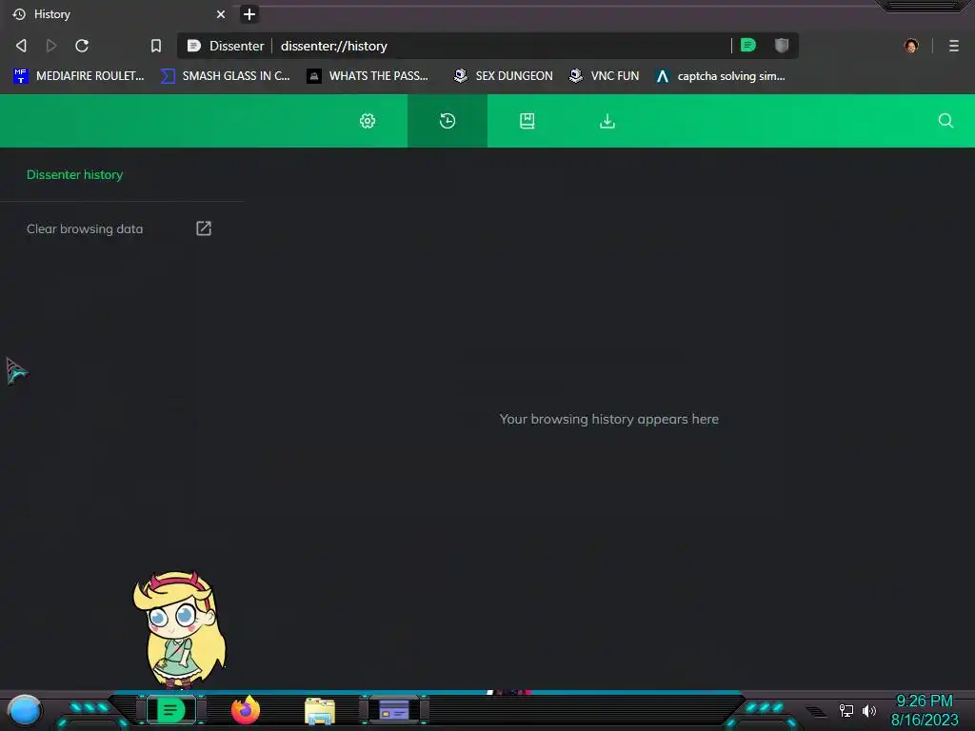Open Settings gear in green toolbar
This screenshot has width=975, height=731.
(368, 121)
